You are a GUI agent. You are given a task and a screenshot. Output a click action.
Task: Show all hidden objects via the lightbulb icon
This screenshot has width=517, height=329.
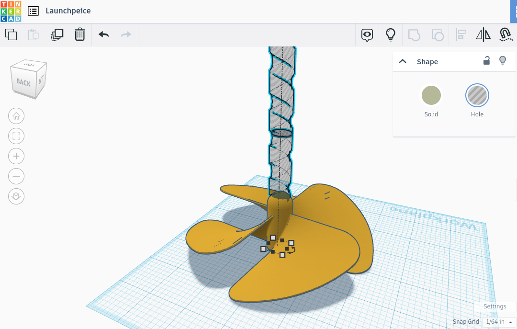point(391,34)
